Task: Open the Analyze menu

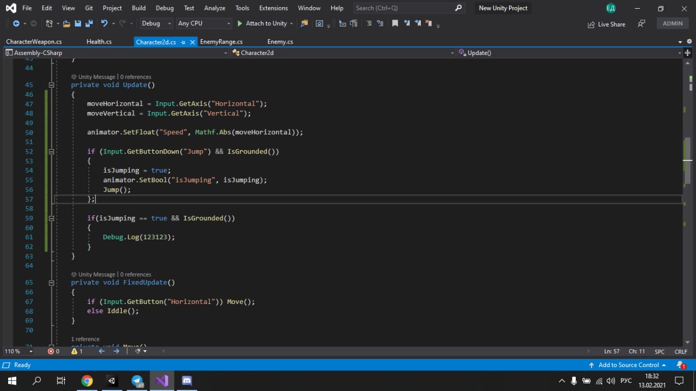Action: point(214,8)
